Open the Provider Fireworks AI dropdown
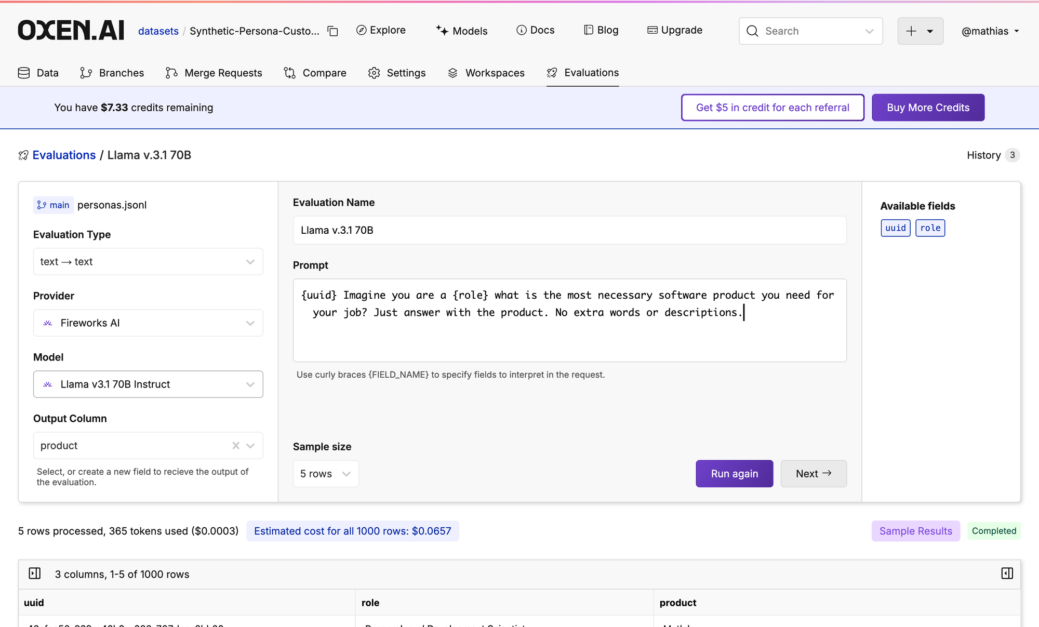Image resolution: width=1039 pixels, height=627 pixels. point(148,323)
